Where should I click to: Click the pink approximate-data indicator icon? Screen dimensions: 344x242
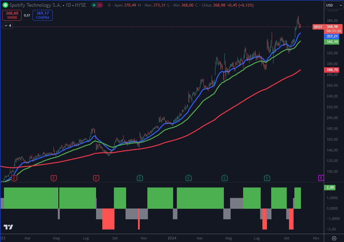click(x=100, y=5)
